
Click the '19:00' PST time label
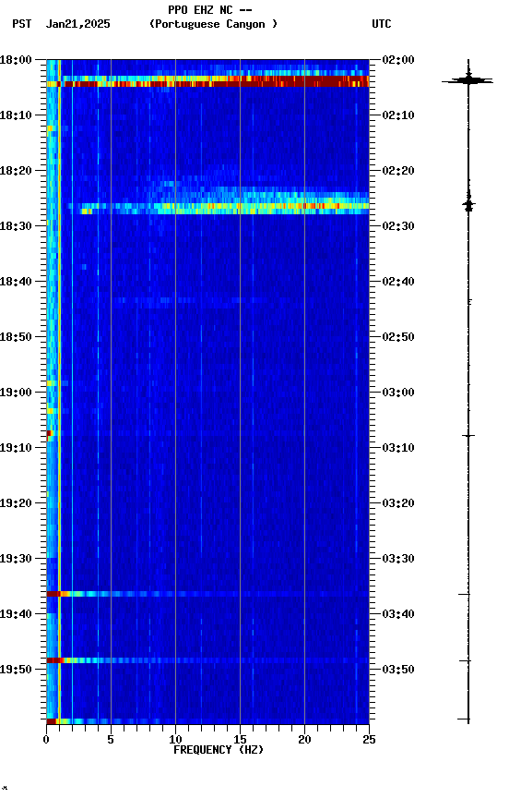tap(16, 393)
